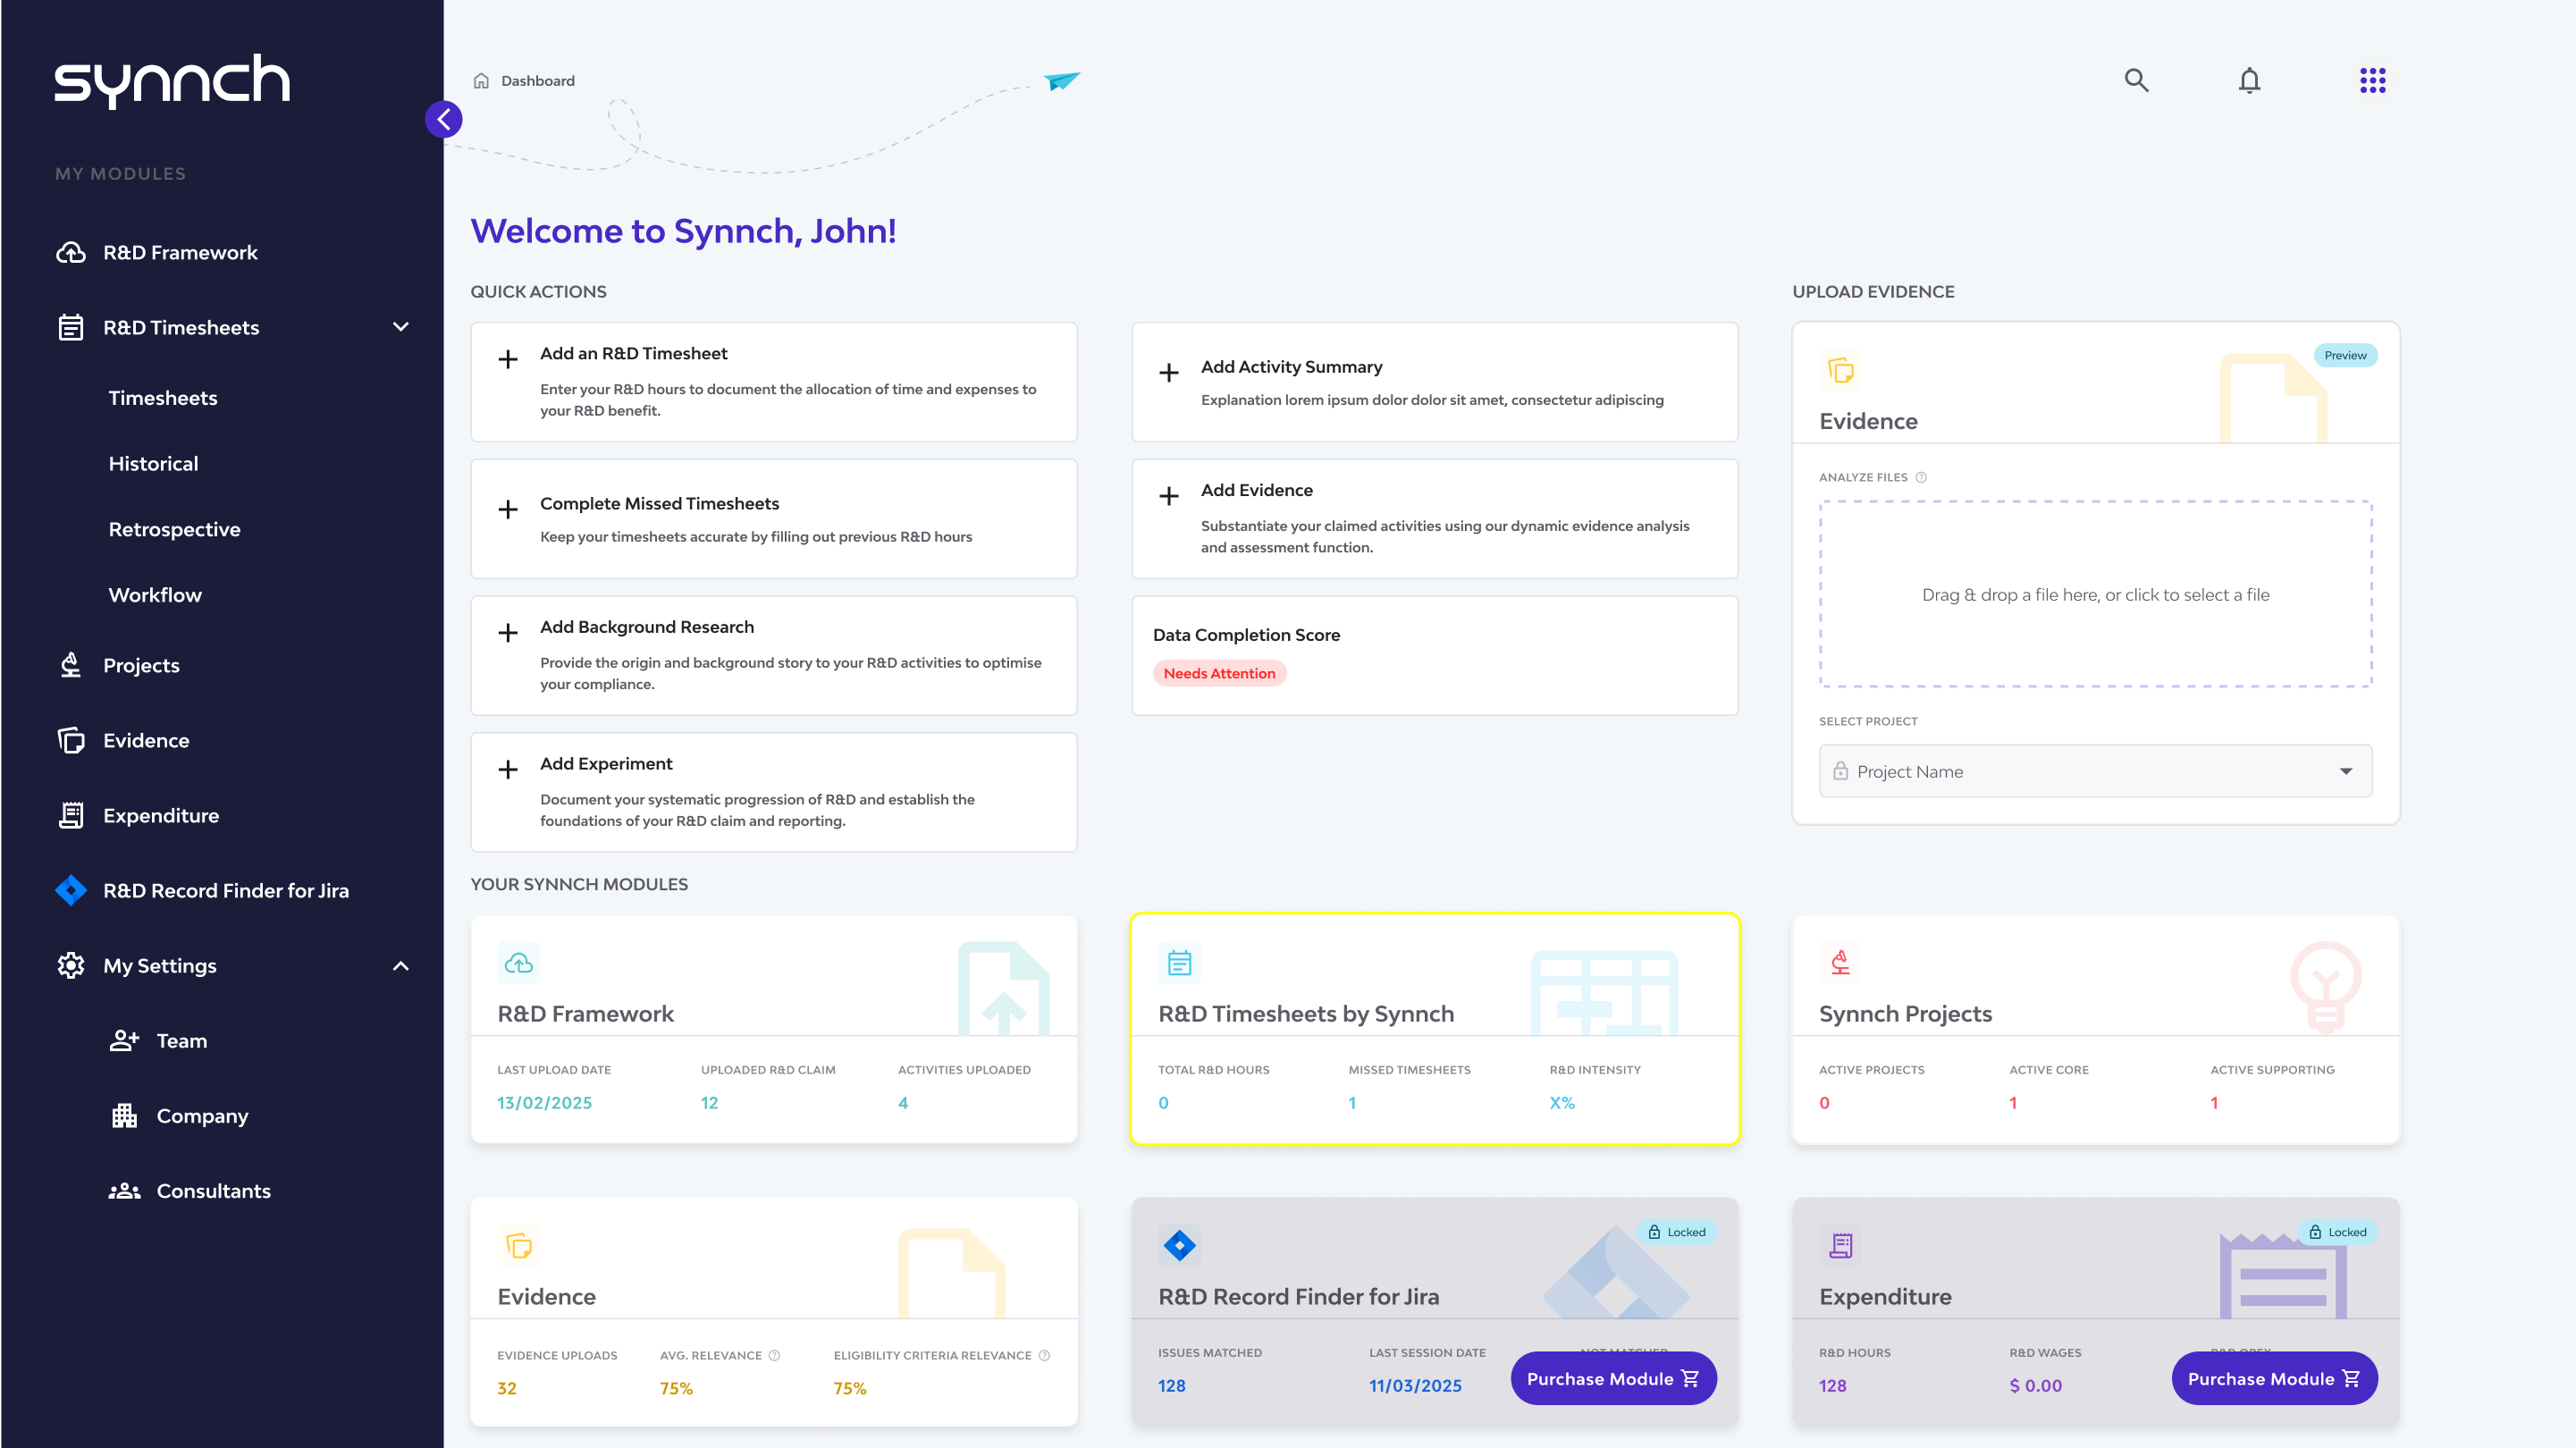
Task: Open the Project Name dropdown
Action: [x=2094, y=771]
